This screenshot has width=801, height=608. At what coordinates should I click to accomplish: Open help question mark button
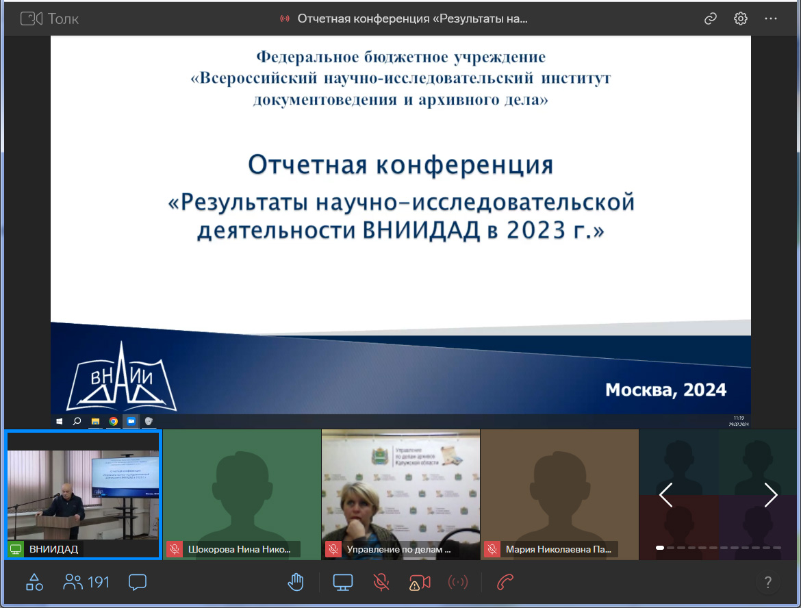click(x=768, y=583)
